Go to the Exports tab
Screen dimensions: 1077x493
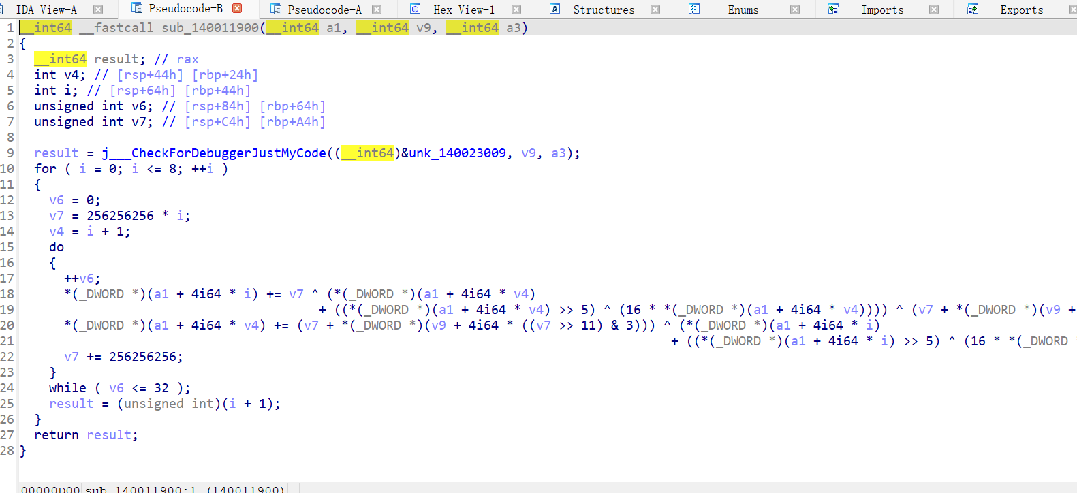1022,10
